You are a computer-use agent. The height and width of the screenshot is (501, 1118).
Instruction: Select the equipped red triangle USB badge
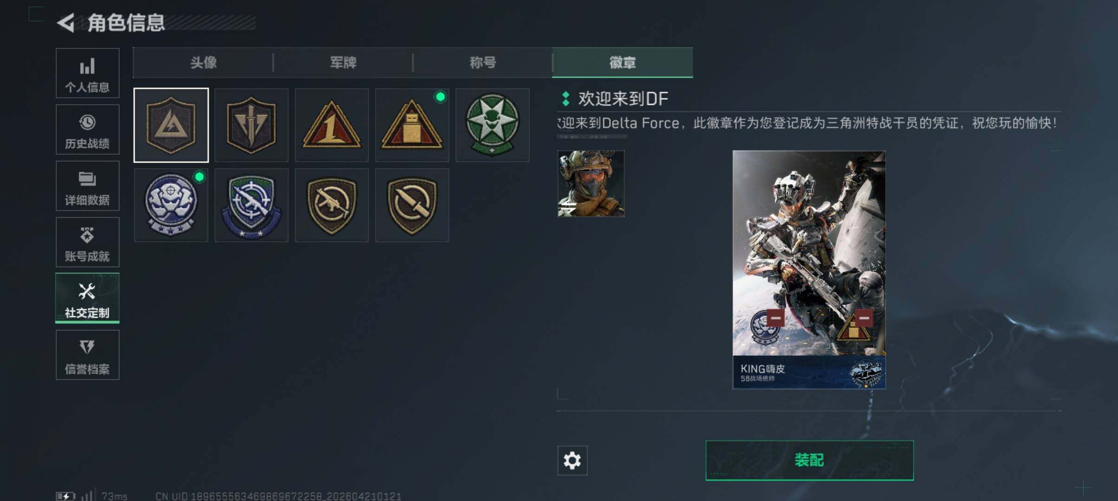[x=412, y=125]
